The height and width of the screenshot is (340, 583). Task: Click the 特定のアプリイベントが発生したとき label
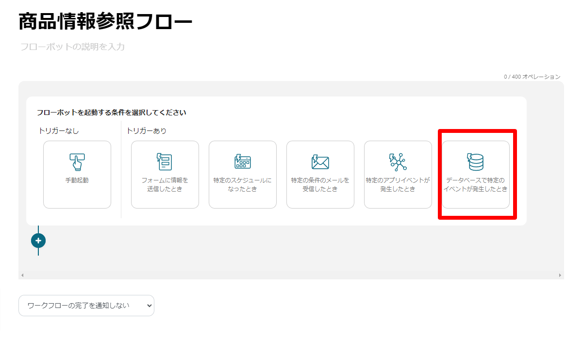[x=398, y=185]
